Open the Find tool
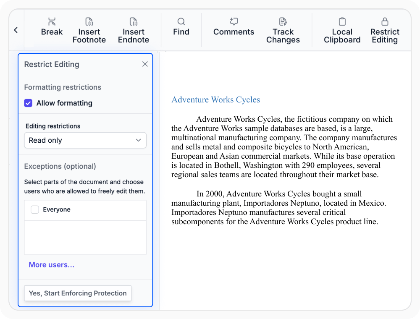This screenshot has width=420, height=319. [x=181, y=27]
